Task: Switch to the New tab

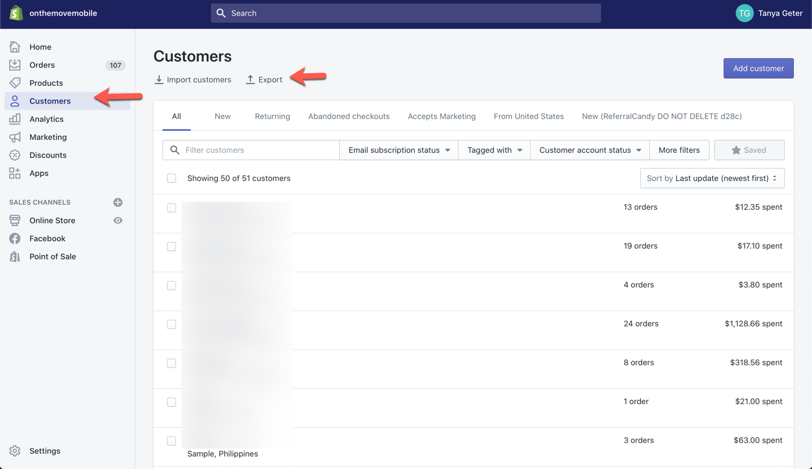Action: pyautogui.click(x=223, y=116)
